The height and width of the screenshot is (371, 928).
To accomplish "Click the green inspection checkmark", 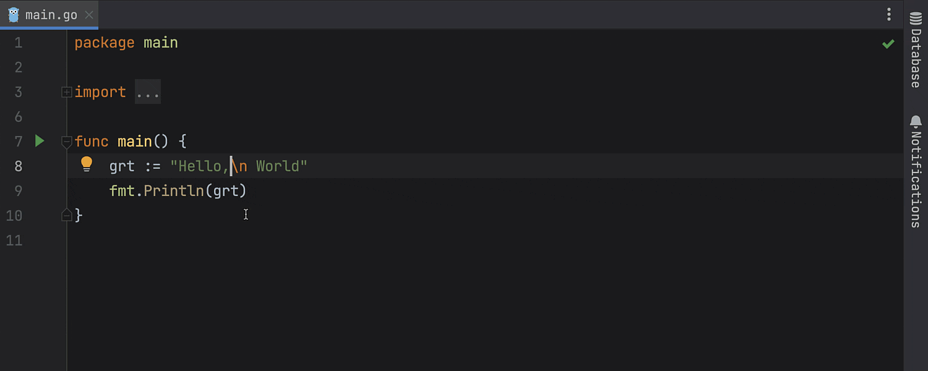I will click(888, 43).
